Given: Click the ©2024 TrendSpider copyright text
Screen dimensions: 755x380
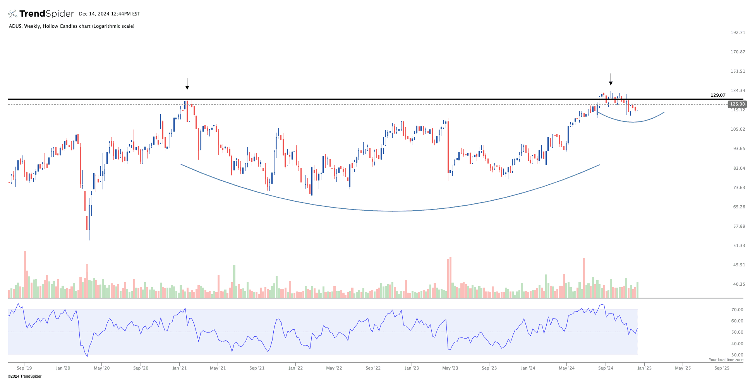Looking at the screenshot, I should tap(24, 376).
